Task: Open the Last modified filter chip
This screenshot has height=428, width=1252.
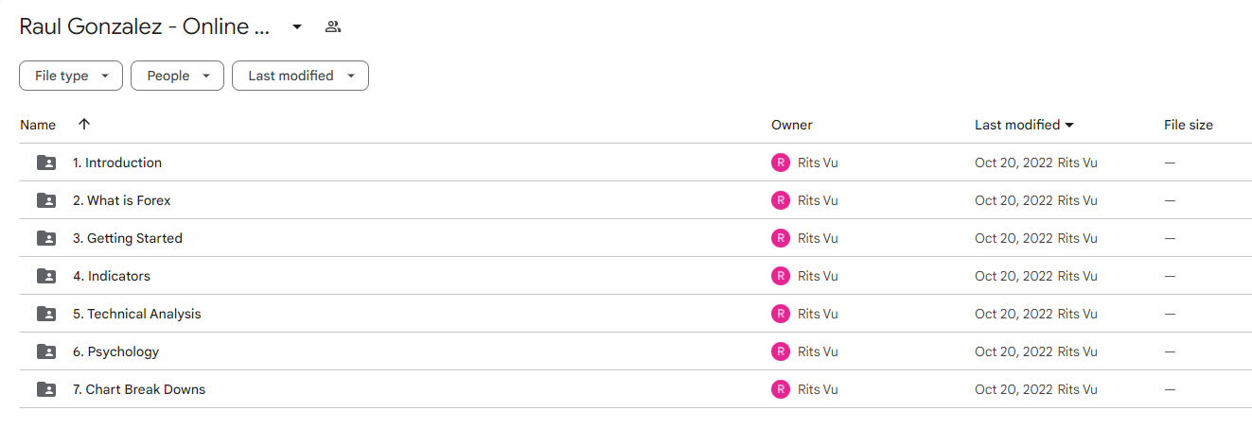Action: [x=300, y=76]
